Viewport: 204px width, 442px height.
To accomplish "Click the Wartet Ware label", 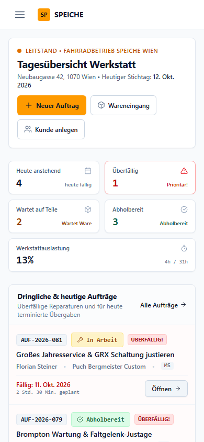I will 76,224.
